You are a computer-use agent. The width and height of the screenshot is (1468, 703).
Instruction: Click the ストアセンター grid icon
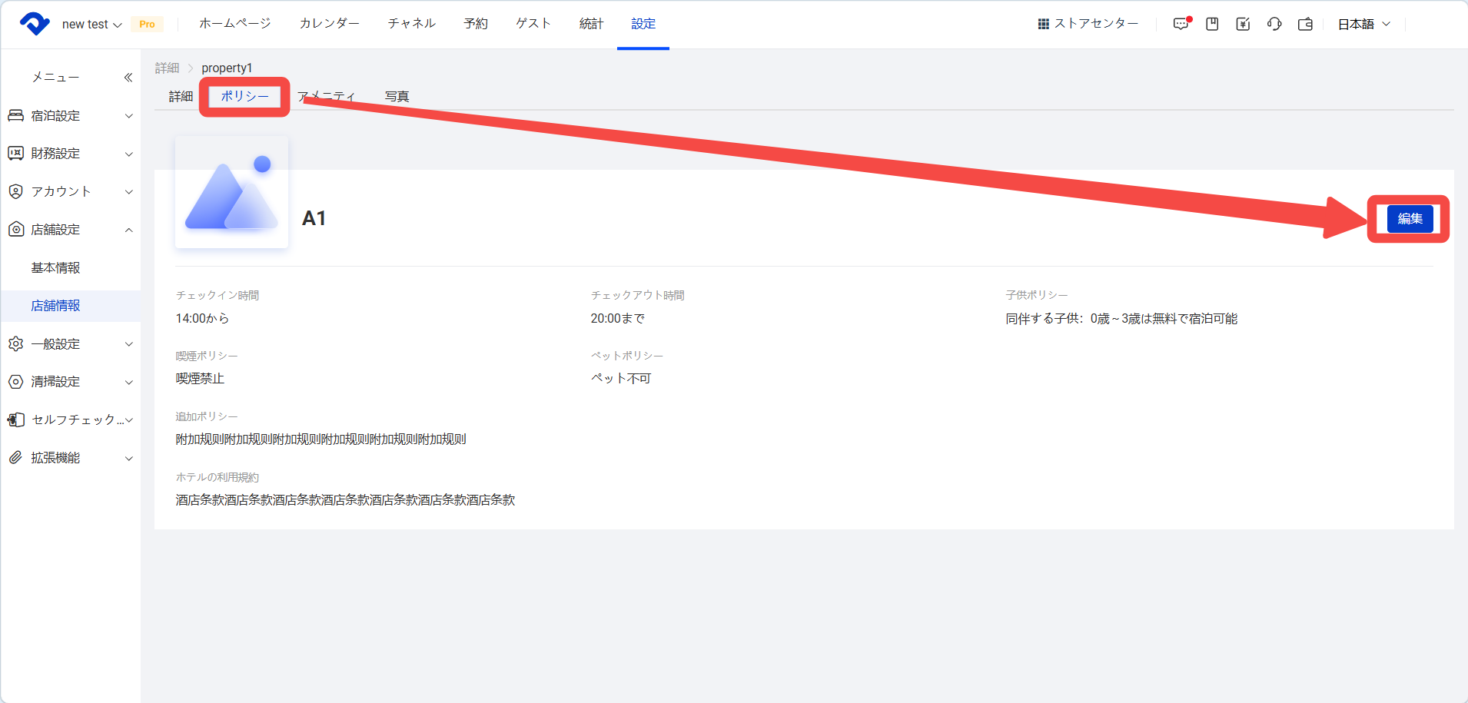1044,24
